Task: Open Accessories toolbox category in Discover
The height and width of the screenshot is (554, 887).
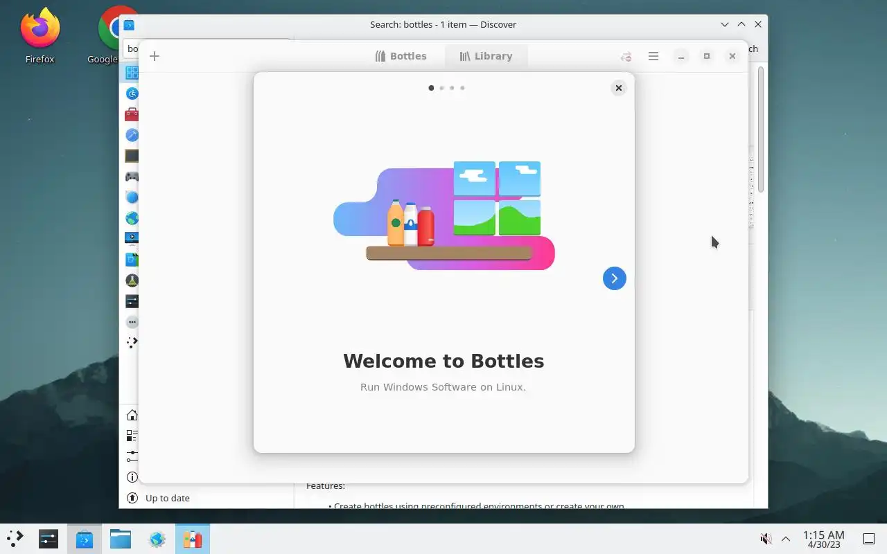Action: pos(132,114)
